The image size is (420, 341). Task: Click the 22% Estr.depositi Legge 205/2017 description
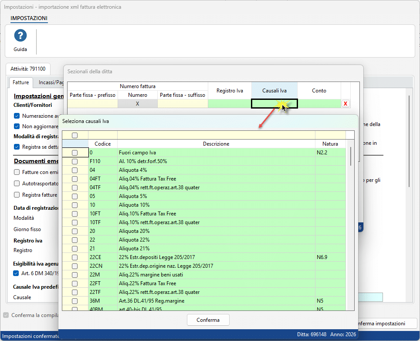[157, 257]
